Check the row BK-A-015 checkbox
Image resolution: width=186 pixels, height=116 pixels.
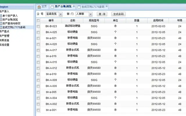pyautogui.click(x=38, y=62)
